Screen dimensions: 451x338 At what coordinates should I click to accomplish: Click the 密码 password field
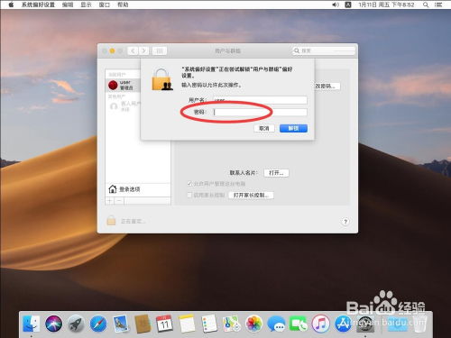(260, 112)
